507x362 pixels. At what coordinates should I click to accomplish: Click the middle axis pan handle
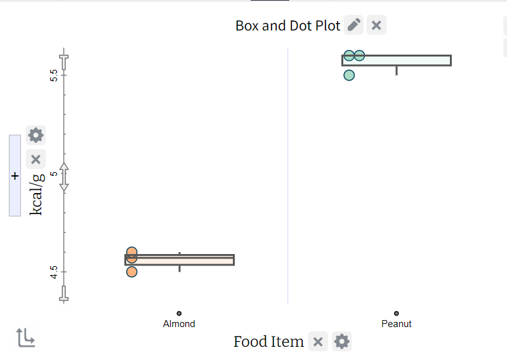point(64,177)
